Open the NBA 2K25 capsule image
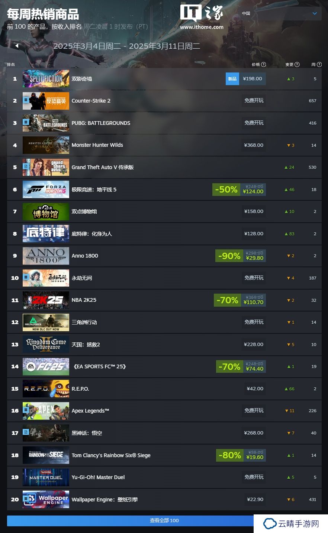 coord(46,300)
